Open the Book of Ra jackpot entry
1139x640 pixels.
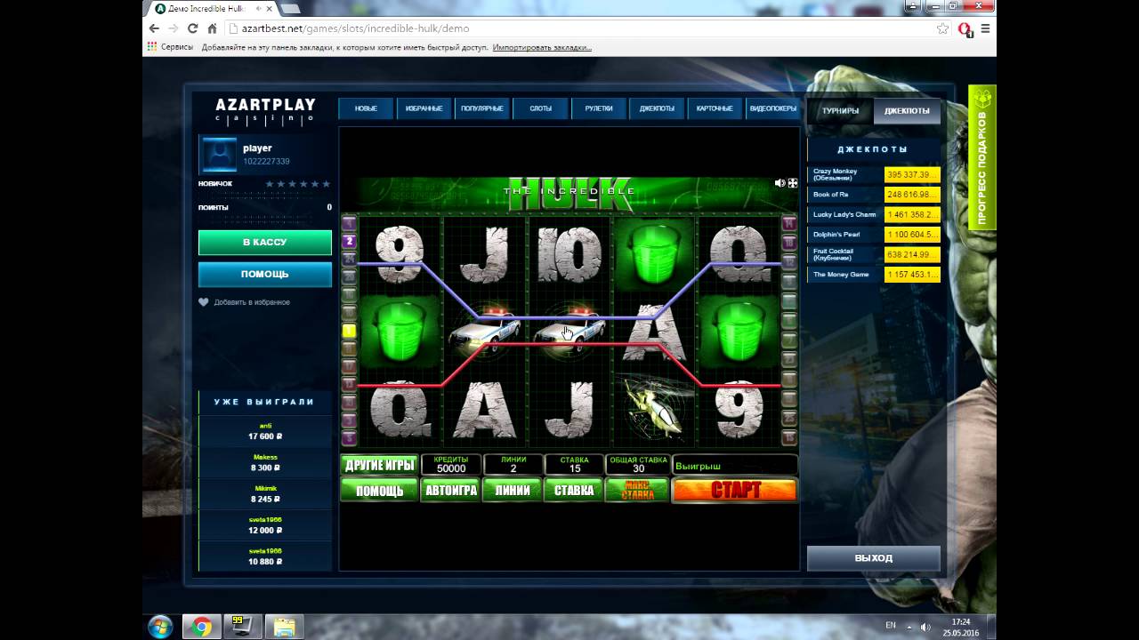coord(874,194)
